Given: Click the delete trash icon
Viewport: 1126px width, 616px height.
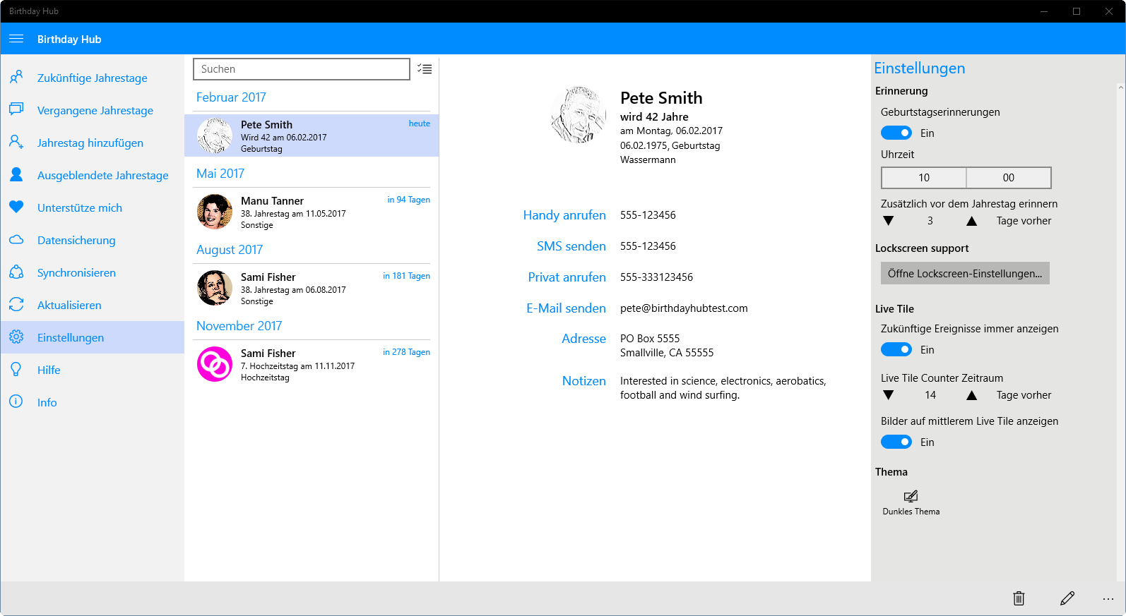Looking at the screenshot, I should click(1019, 598).
